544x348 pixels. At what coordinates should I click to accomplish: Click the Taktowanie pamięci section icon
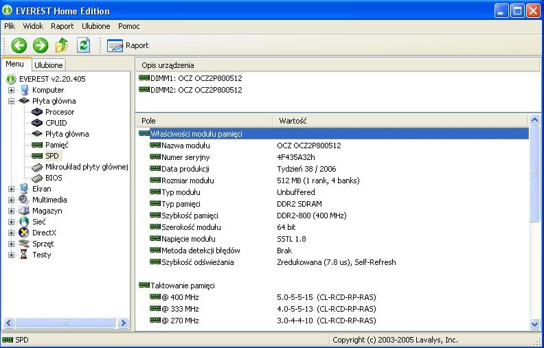pos(144,285)
